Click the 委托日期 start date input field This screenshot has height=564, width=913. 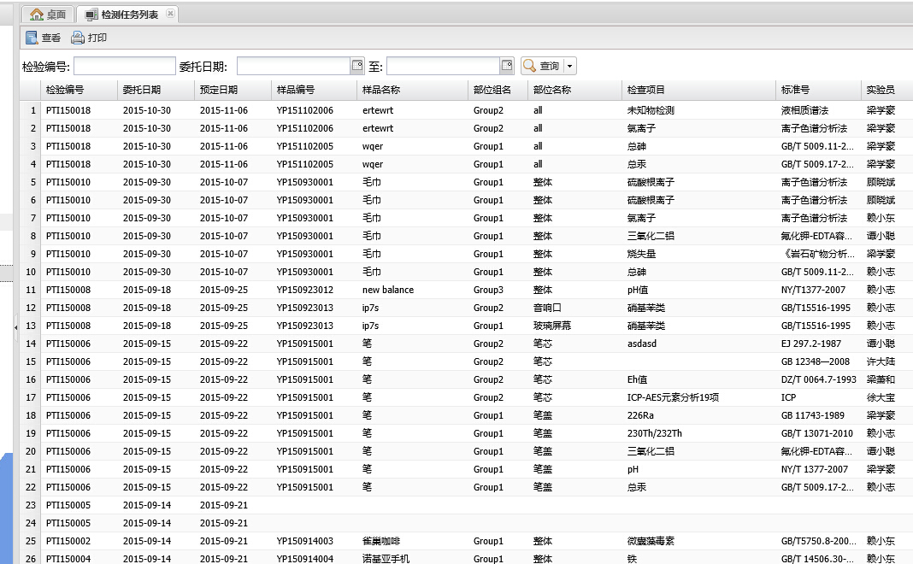[293, 66]
